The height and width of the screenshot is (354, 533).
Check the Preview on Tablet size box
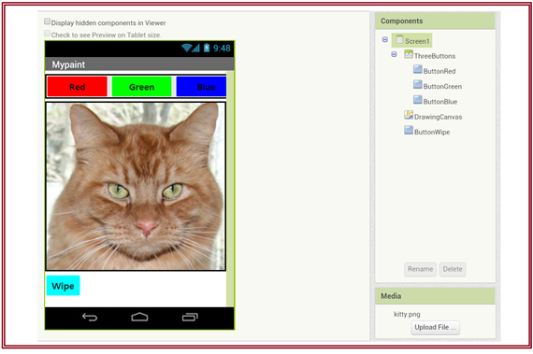pyautogui.click(x=48, y=34)
